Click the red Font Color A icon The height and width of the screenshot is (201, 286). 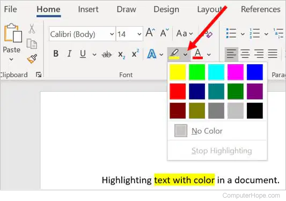pyautogui.click(x=197, y=54)
